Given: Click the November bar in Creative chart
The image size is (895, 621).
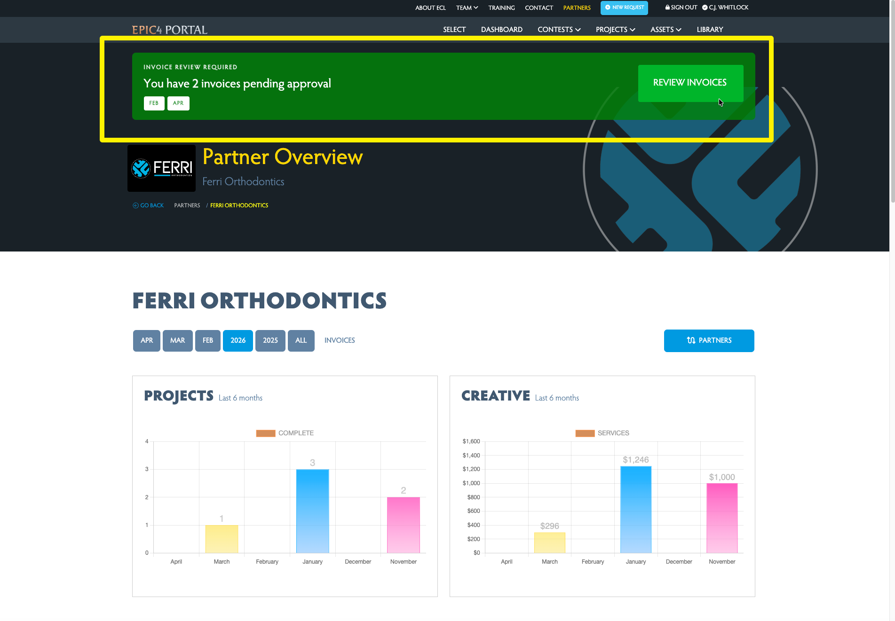Looking at the screenshot, I should click(x=722, y=518).
